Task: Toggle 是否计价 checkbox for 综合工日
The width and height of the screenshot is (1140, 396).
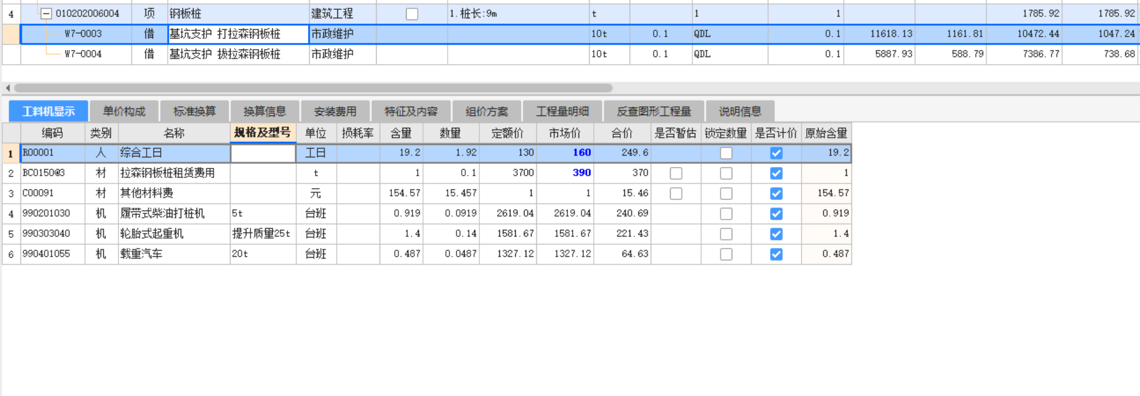Action: click(776, 153)
